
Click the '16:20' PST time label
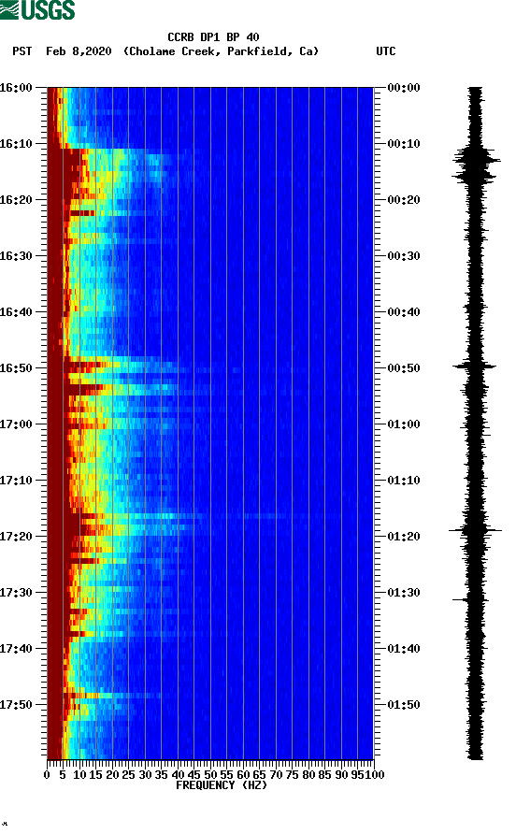click(x=16, y=199)
